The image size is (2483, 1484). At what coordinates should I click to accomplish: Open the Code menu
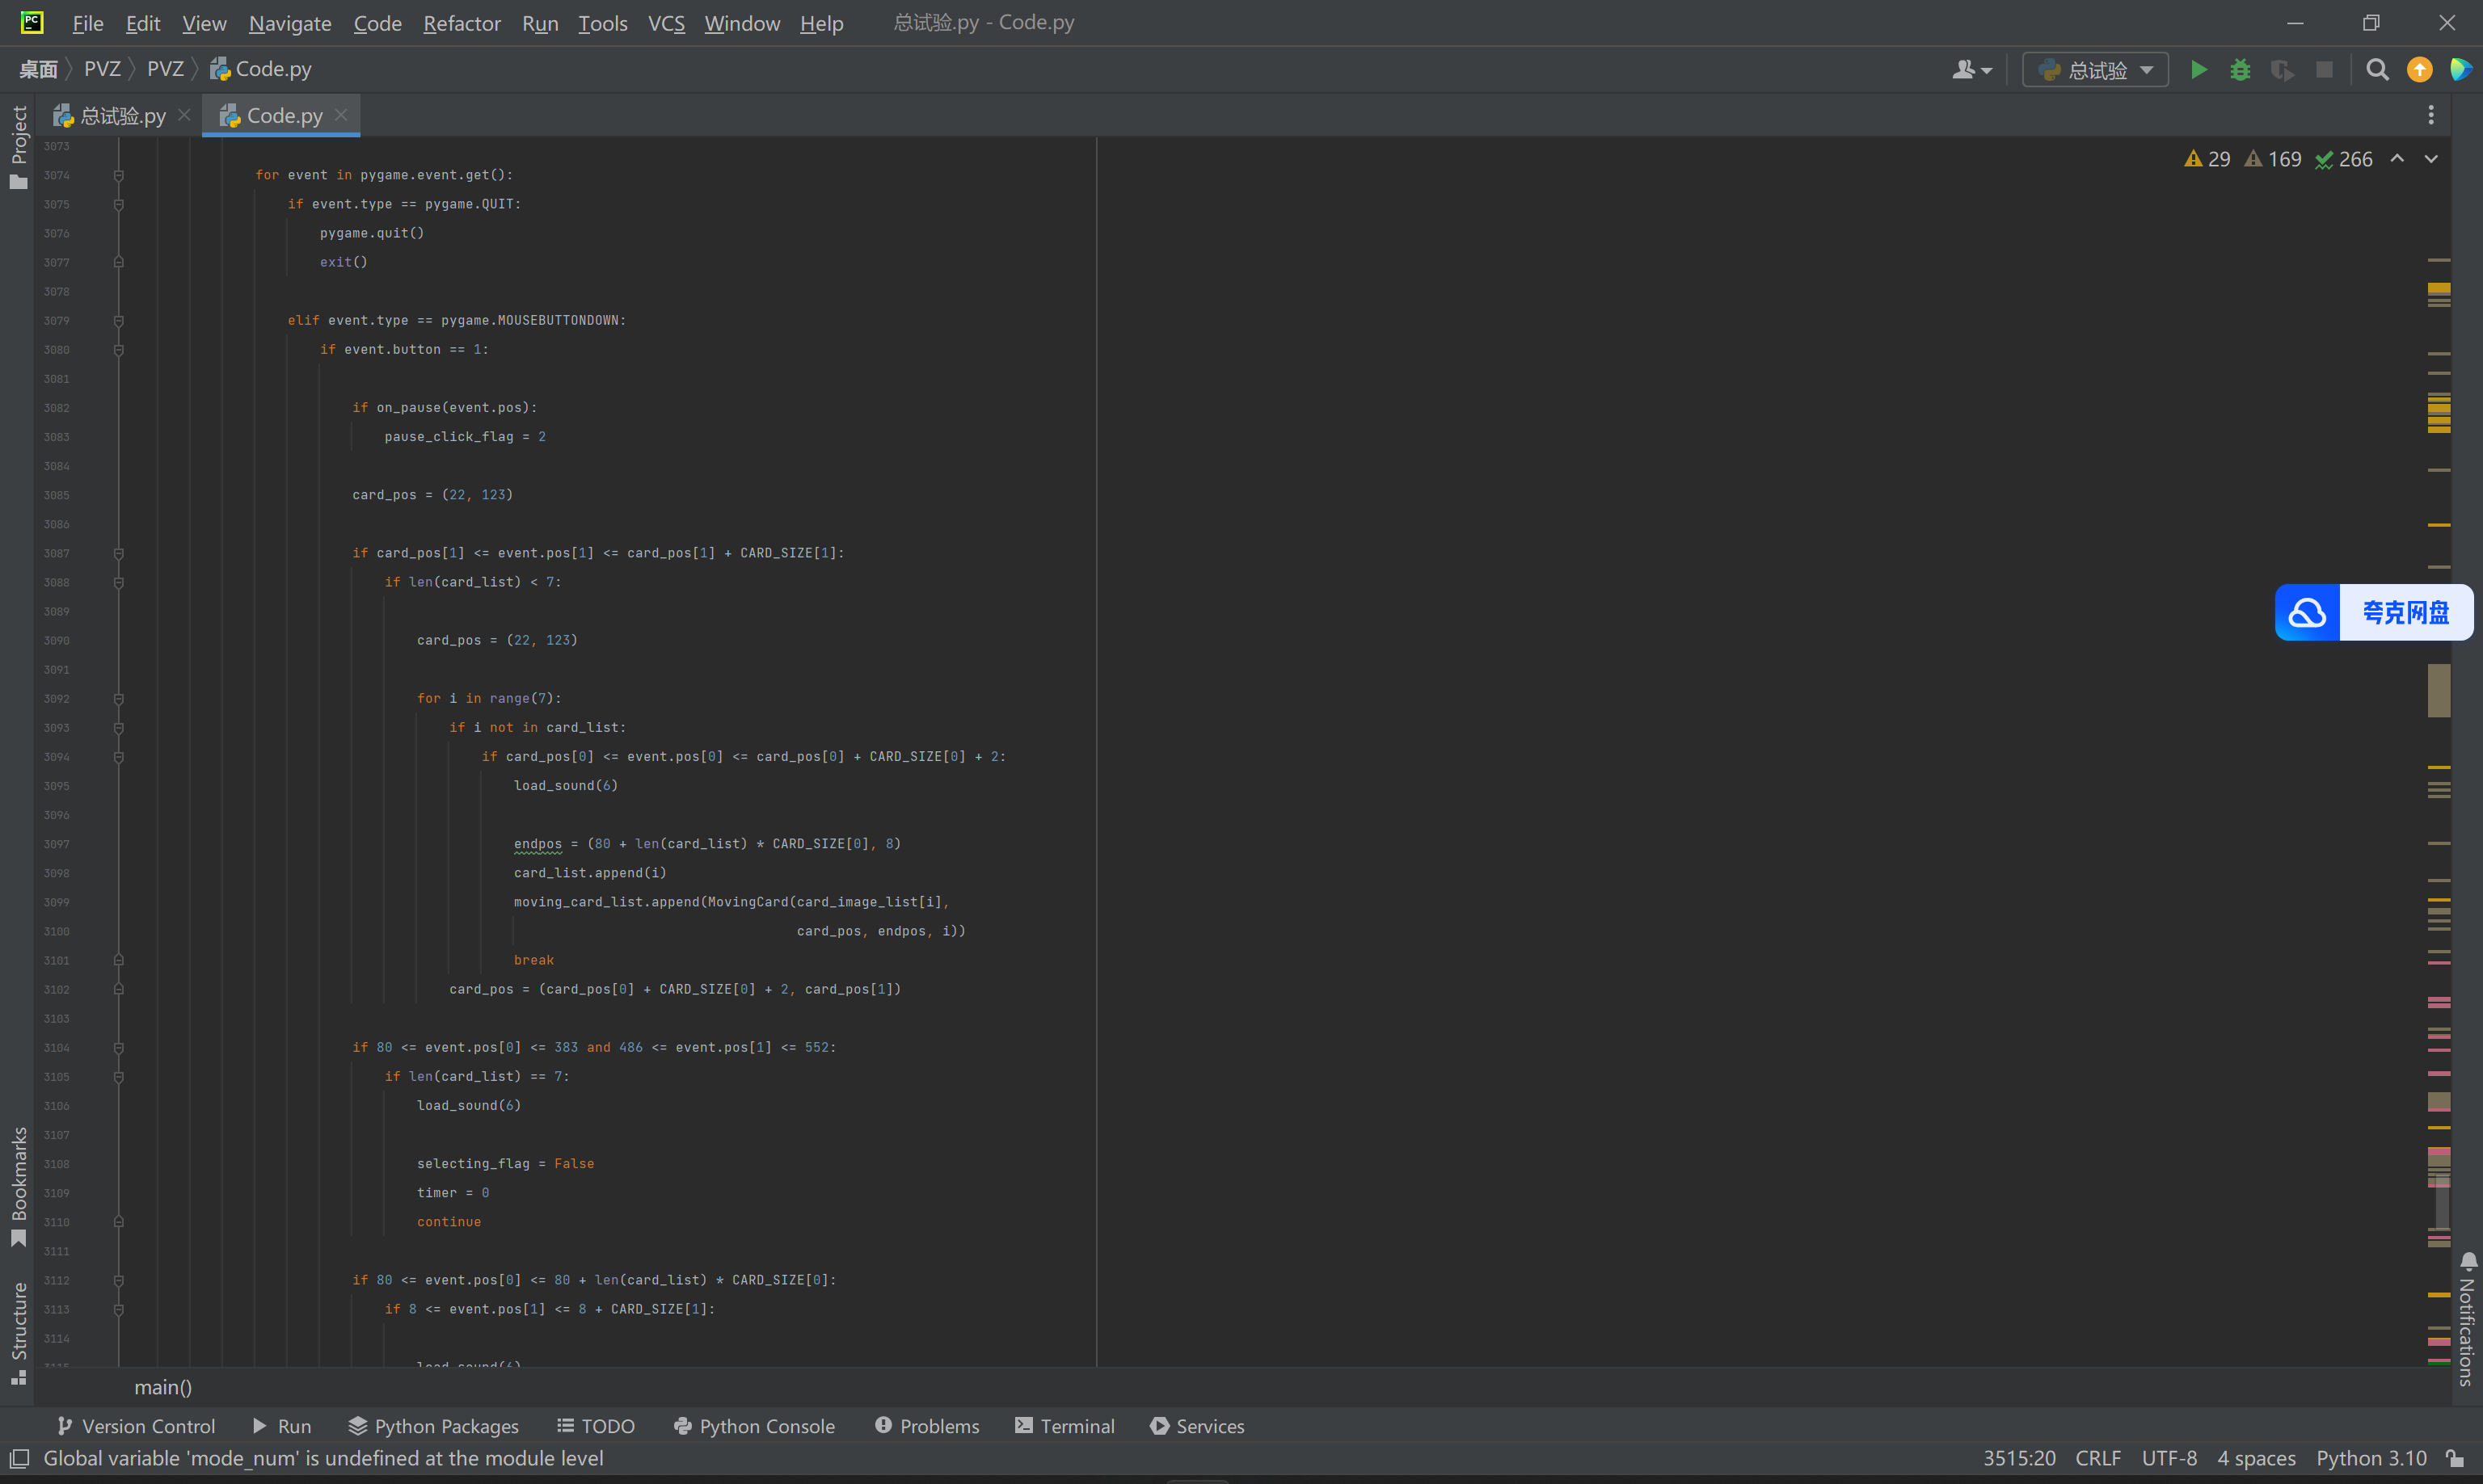(x=377, y=23)
